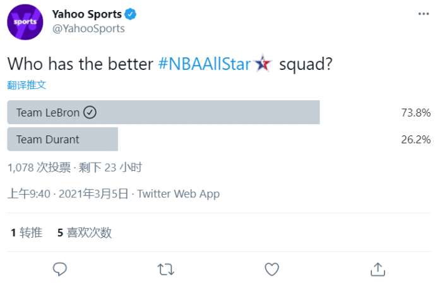Click the reply speech bubble icon
442x283 pixels.
tap(60, 269)
